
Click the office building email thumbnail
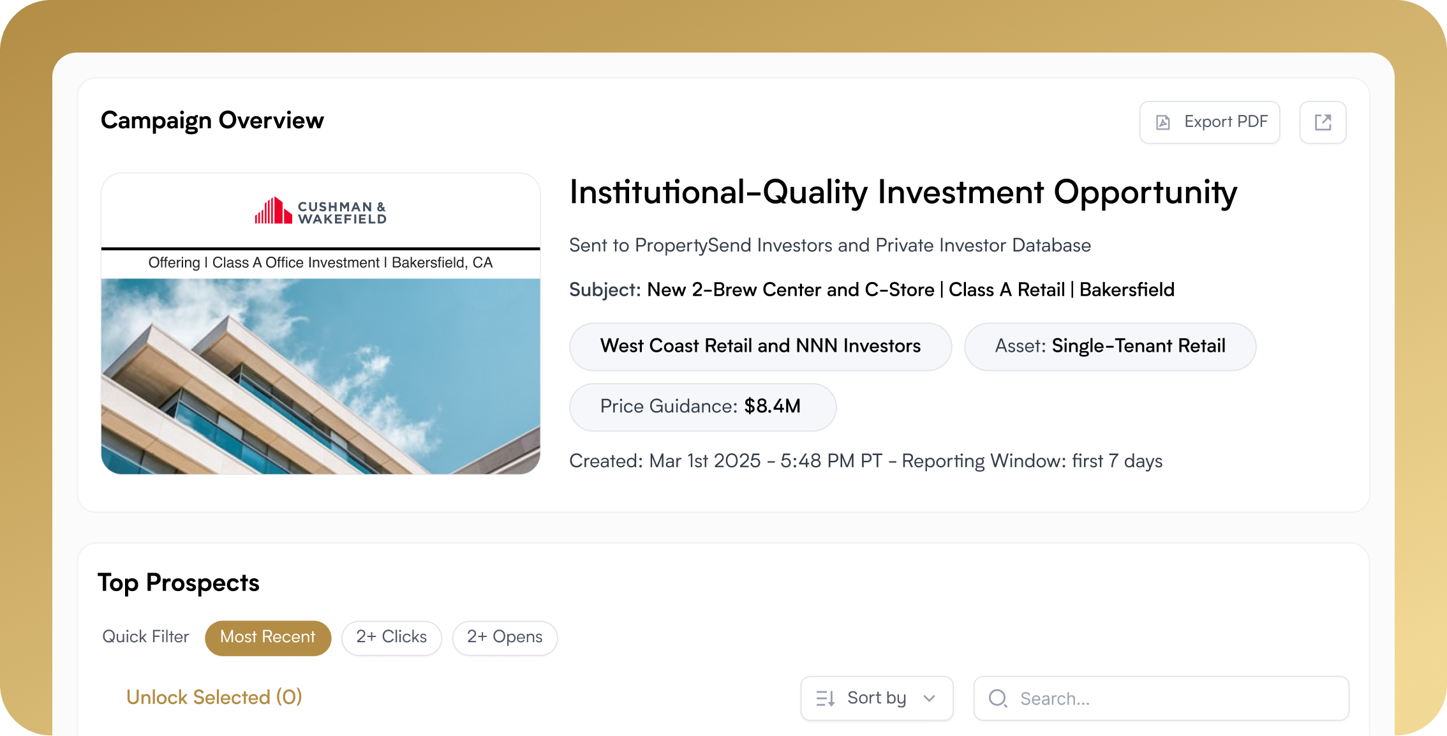320,376
